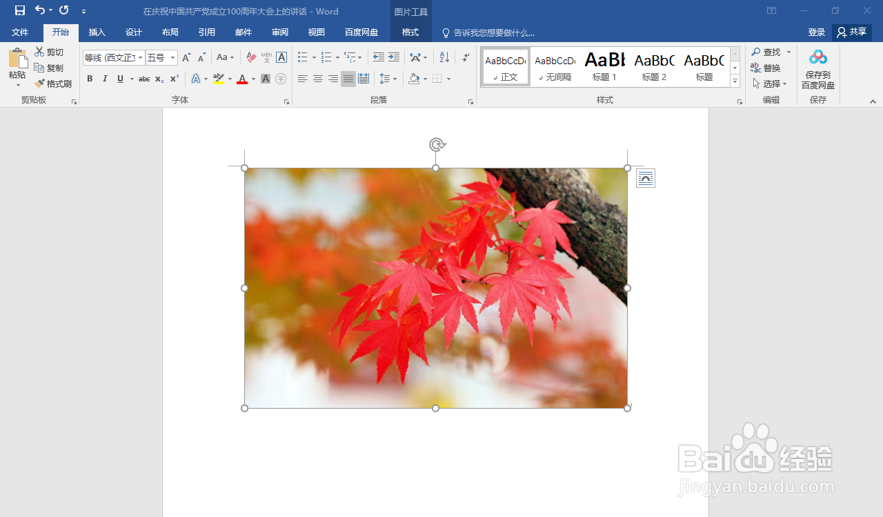Switch to the 百度网盘 tab
Image resolution: width=883 pixels, height=517 pixels.
pos(361,32)
